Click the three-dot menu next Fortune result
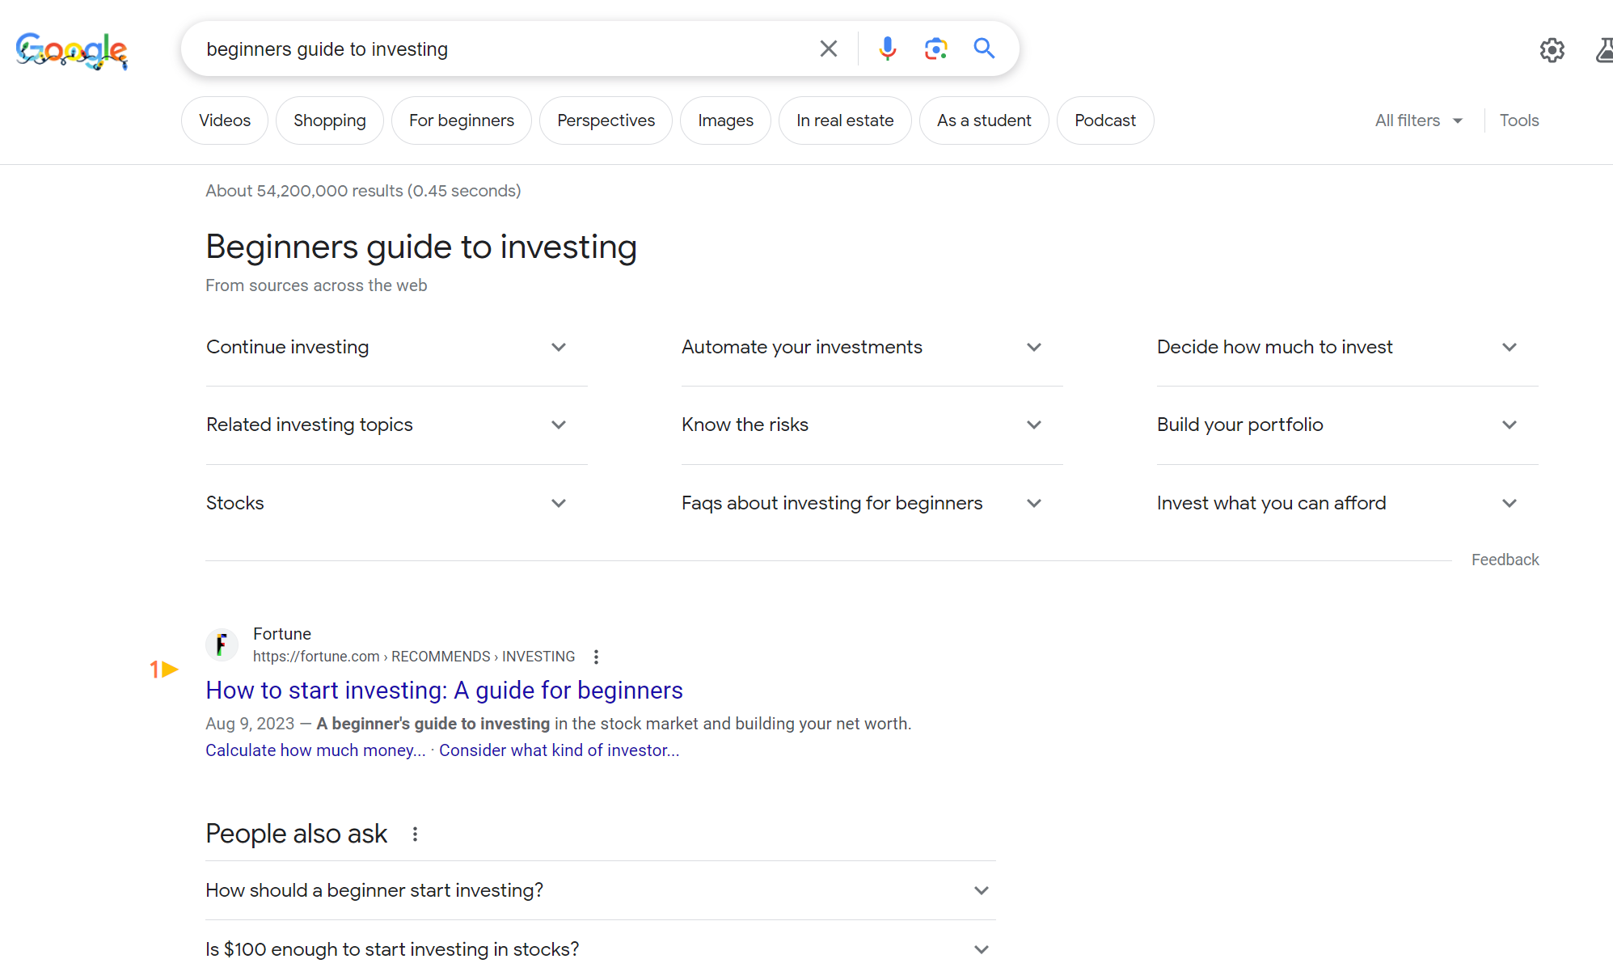 (598, 657)
